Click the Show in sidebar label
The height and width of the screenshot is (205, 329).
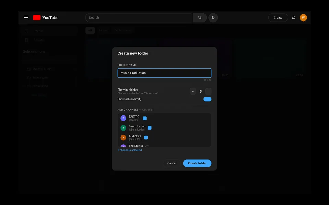(128, 90)
